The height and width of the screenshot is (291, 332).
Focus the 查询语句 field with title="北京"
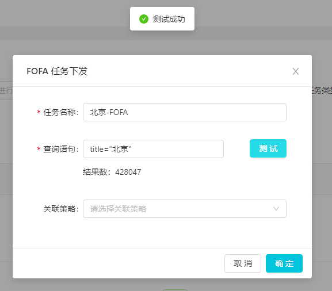click(153, 149)
